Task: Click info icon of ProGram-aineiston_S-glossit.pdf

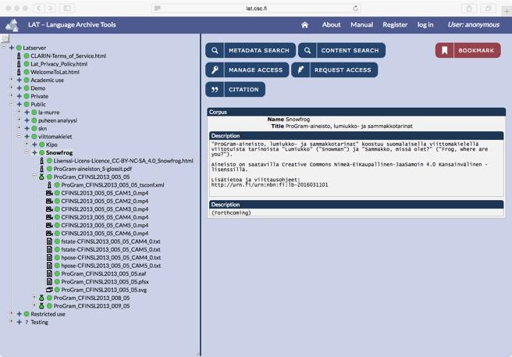Action: pyautogui.click(x=41, y=169)
